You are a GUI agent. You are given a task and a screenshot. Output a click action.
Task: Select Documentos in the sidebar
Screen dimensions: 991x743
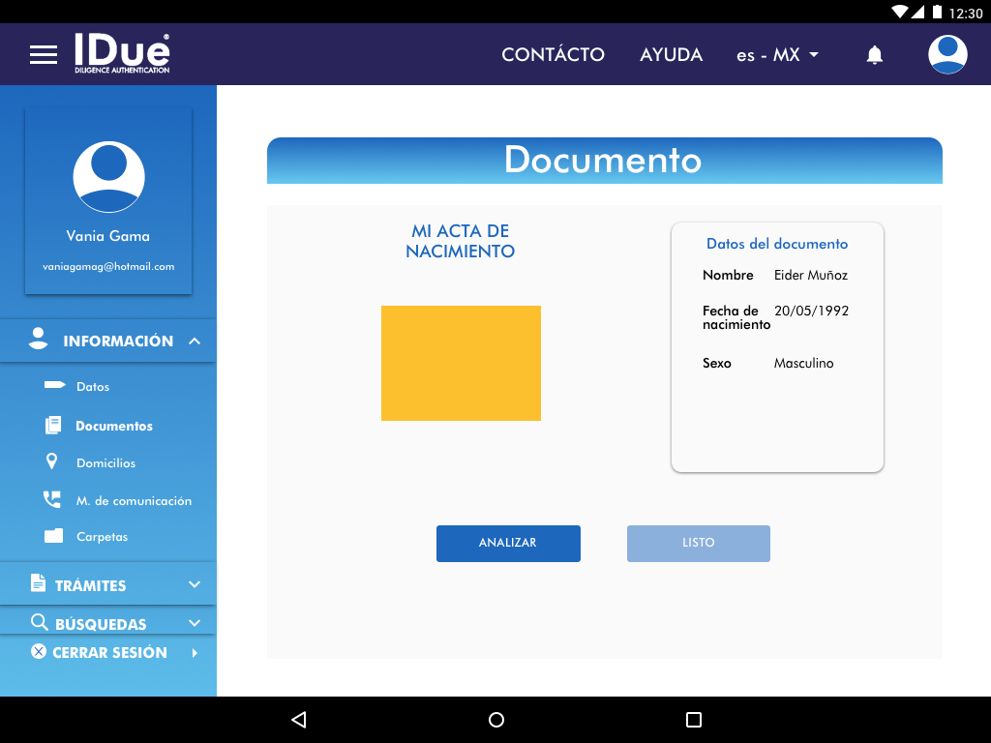[x=114, y=426]
